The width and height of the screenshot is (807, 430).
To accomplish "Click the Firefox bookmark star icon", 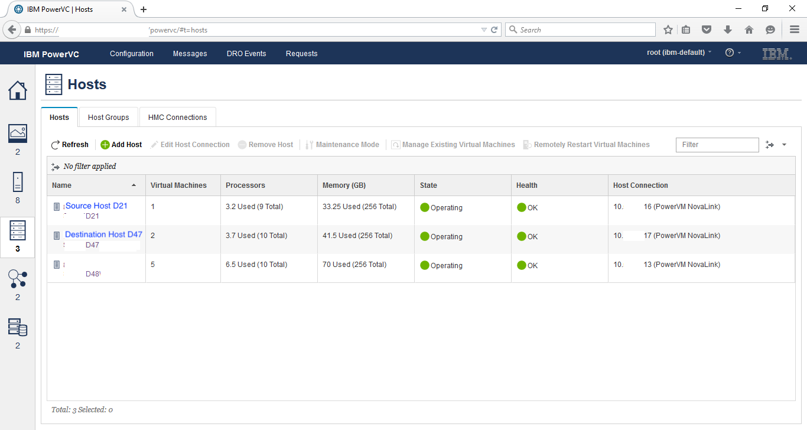I will [x=668, y=30].
